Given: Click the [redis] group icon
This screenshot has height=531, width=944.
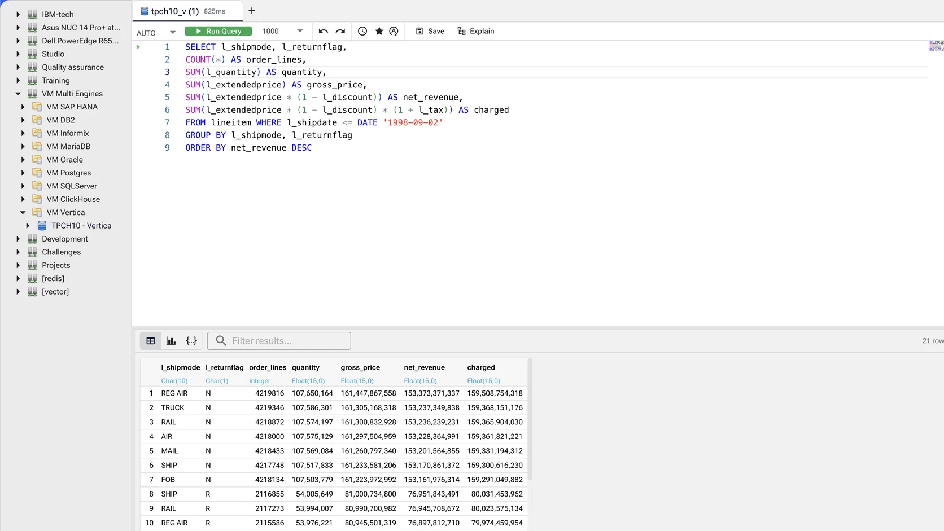Looking at the screenshot, I should click(32, 278).
